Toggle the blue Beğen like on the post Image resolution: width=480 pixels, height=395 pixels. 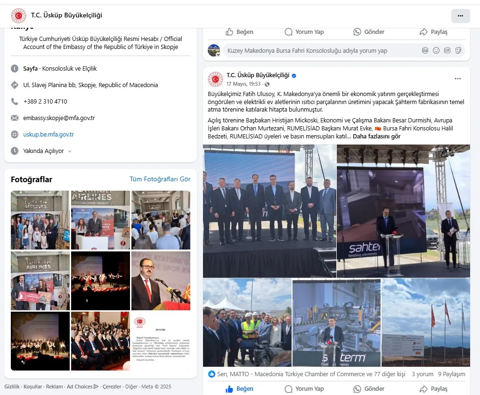coord(239,388)
